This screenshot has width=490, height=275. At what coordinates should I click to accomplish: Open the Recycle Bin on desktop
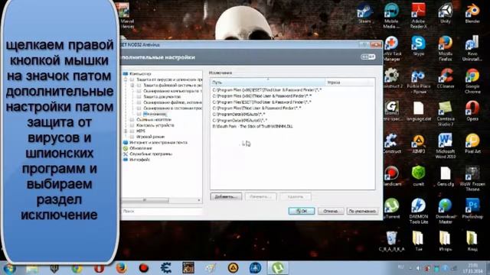[x=391, y=241]
